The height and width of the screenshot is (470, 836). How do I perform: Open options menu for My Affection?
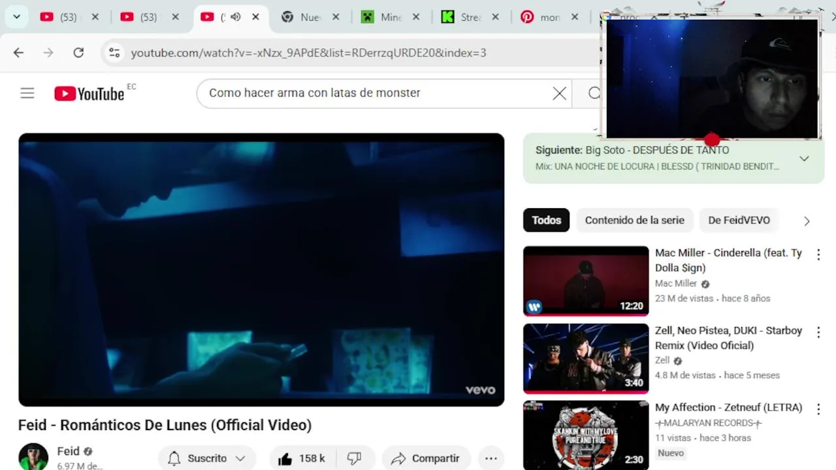[818, 409]
